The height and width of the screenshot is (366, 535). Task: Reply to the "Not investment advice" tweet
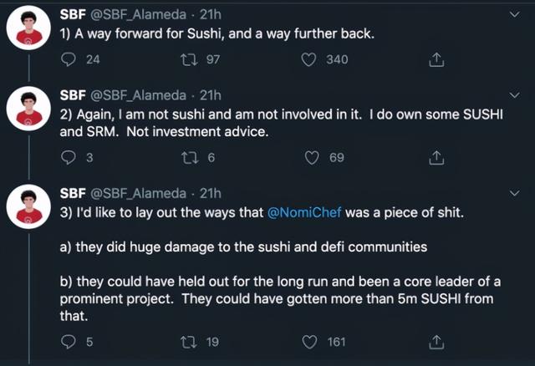pyautogui.click(x=69, y=157)
